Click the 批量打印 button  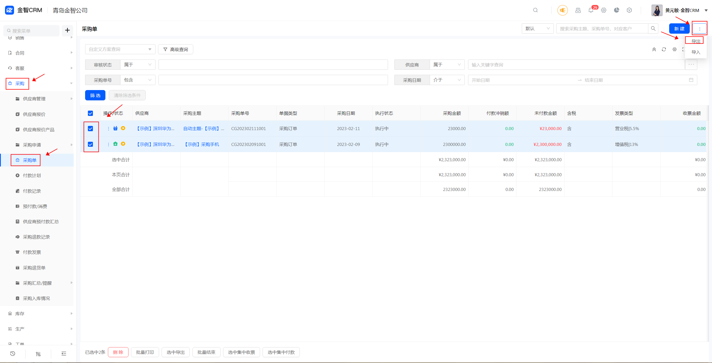tap(145, 352)
